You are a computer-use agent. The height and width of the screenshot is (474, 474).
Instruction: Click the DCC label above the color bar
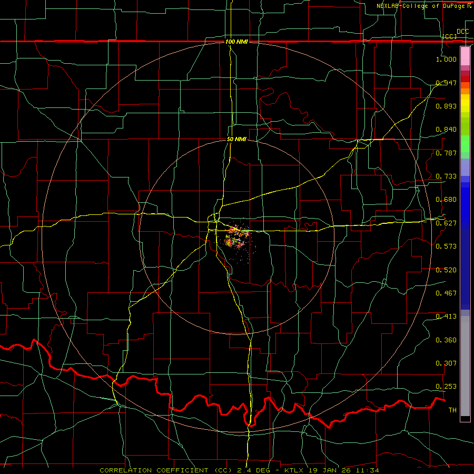(x=462, y=32)
